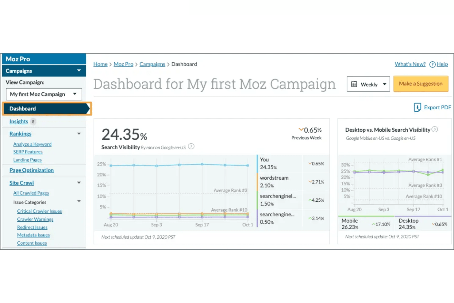
Task: Open Landing Pages link
Action: 27,160
